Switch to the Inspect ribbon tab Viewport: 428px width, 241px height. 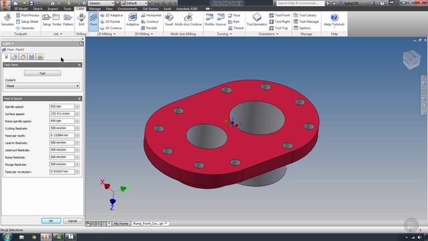[x=53, y=9]
